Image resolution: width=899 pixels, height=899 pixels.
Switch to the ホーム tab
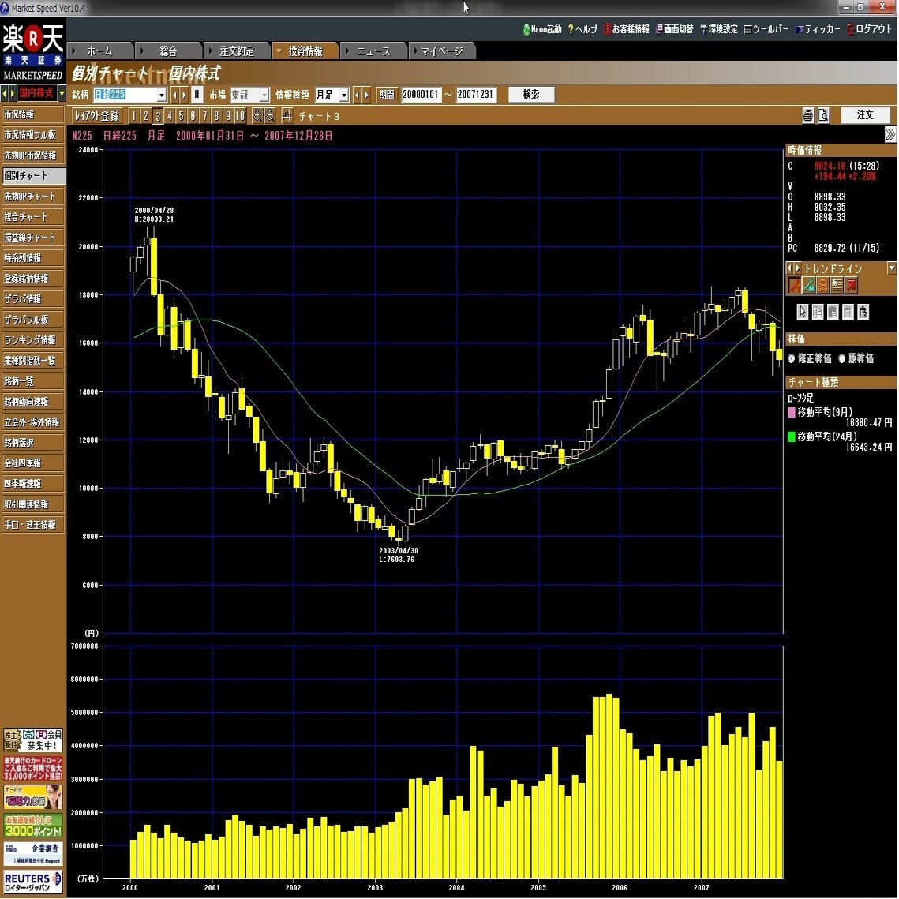point(100,51)
